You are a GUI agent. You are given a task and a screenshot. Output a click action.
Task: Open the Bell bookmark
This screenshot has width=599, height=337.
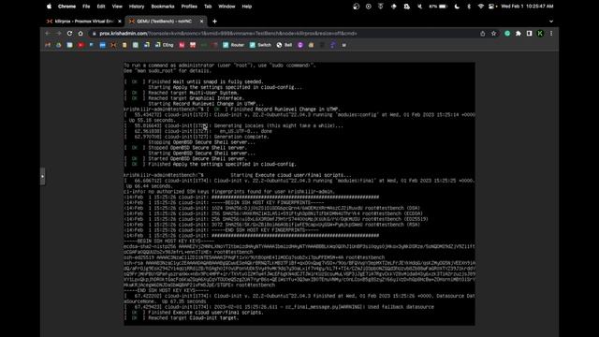285,45
